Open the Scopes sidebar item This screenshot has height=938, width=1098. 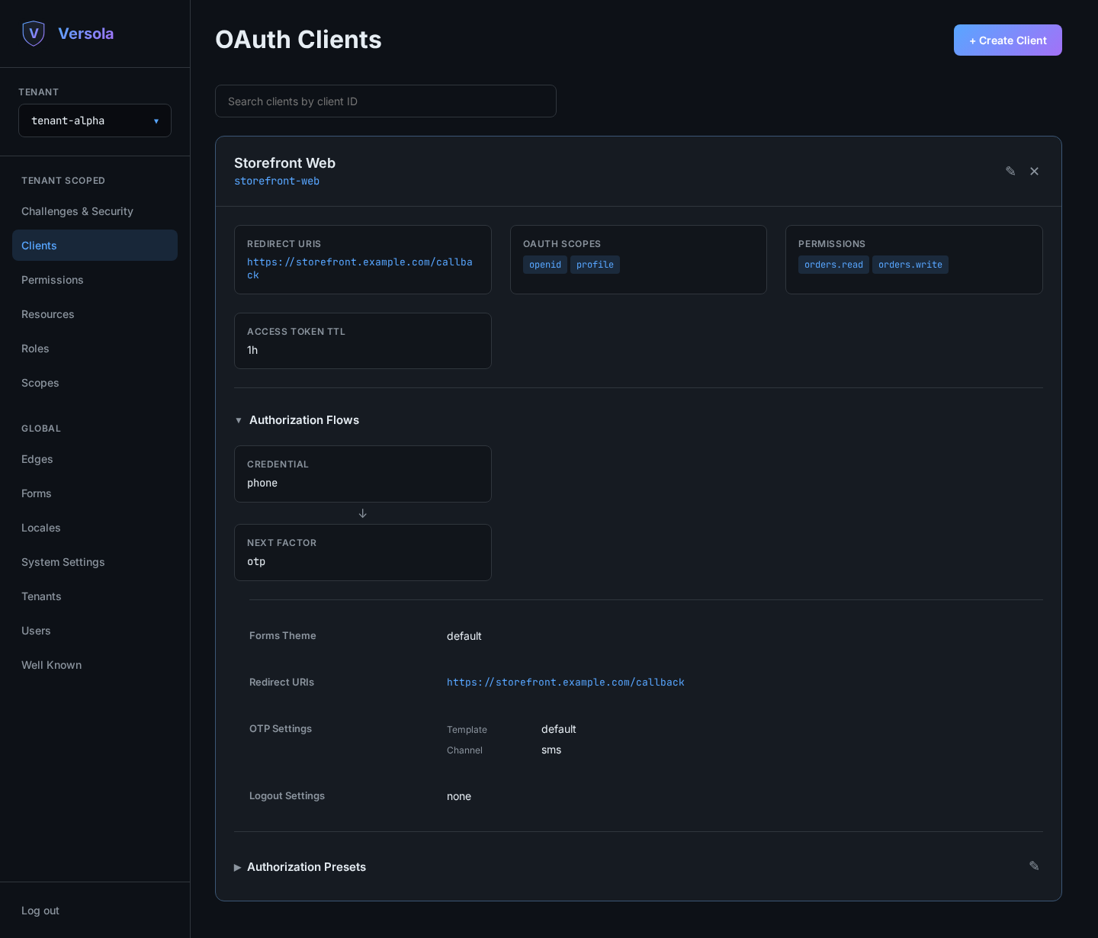click(95, 383)
